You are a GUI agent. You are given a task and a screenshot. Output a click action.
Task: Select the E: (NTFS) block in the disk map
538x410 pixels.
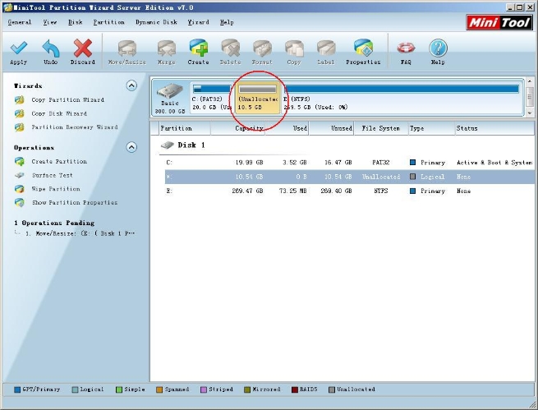[x=402, y=98]
